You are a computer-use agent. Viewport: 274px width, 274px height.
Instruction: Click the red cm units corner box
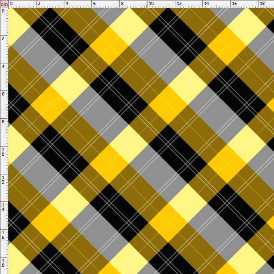(4, 4)
